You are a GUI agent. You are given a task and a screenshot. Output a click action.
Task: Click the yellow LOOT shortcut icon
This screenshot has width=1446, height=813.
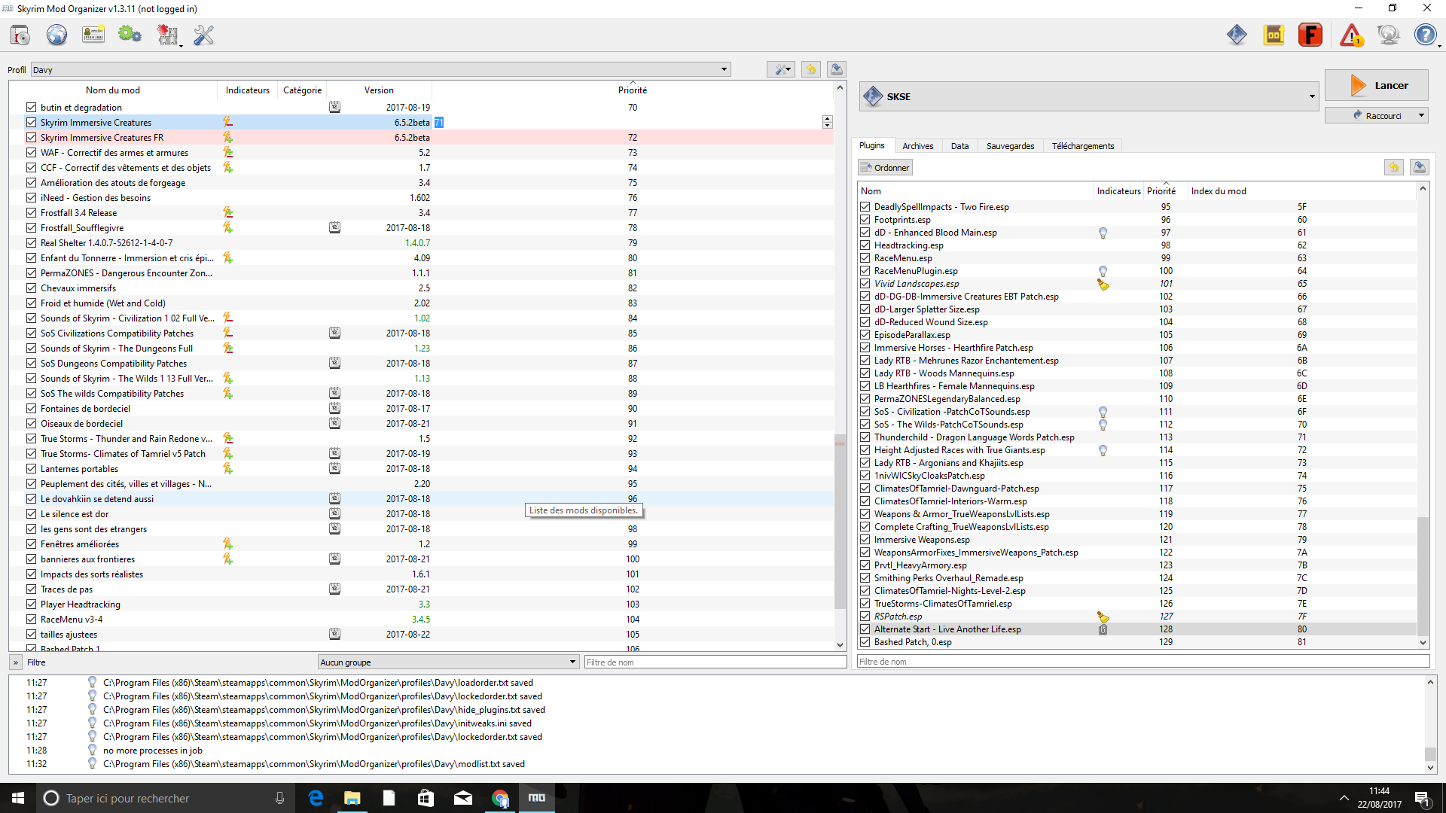tap(1274, 35)
